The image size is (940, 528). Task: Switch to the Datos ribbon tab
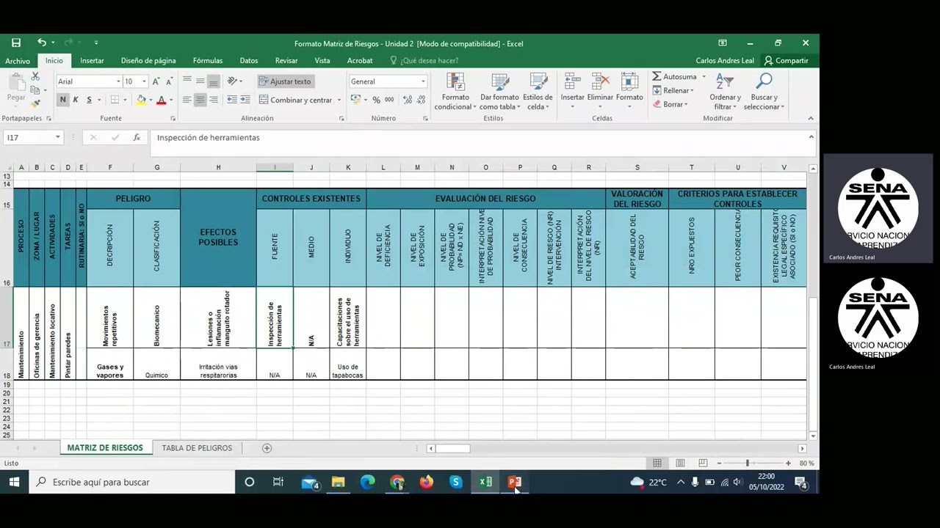(249, 61)
